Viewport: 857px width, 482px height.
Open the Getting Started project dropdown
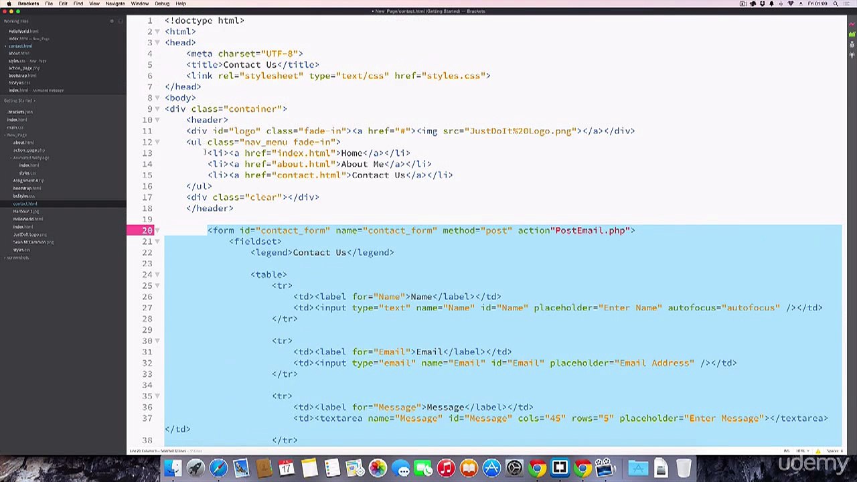(19, 100)
